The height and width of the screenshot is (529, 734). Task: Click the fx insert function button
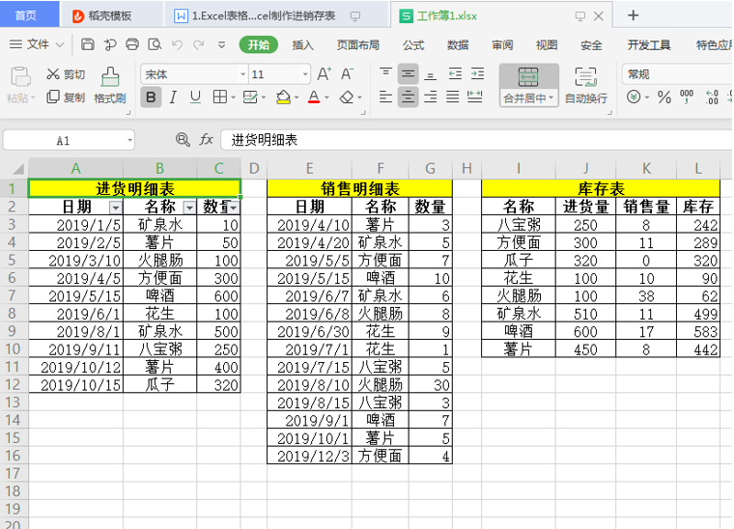point(206,139)
